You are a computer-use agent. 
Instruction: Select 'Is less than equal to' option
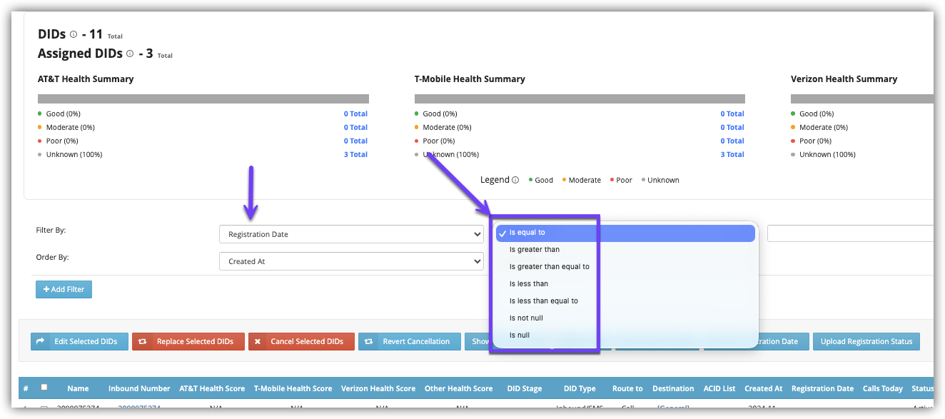pos(544,301)
